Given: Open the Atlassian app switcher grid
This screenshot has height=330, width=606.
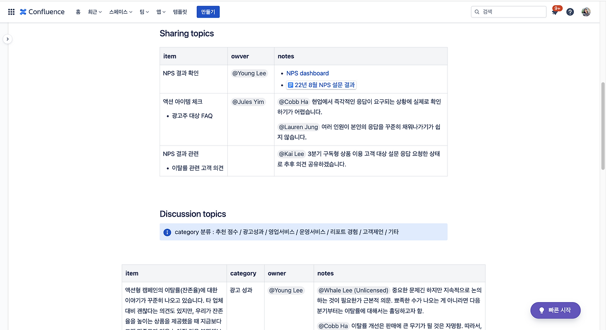Looking at the screenshot, I should (11, 12).
